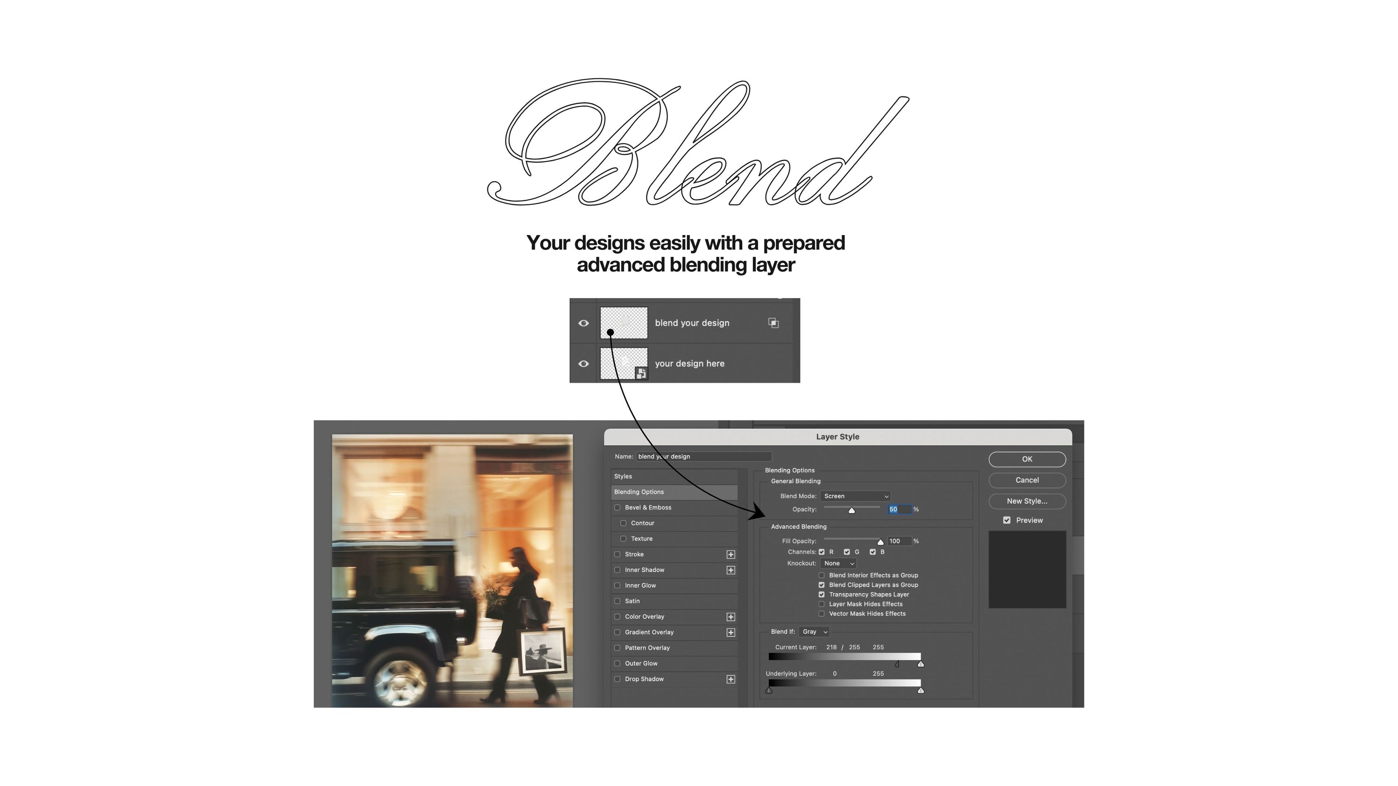Enable Blend Interior Effects as Group option
Screen dimensions: 1398x786
[822, 574]
